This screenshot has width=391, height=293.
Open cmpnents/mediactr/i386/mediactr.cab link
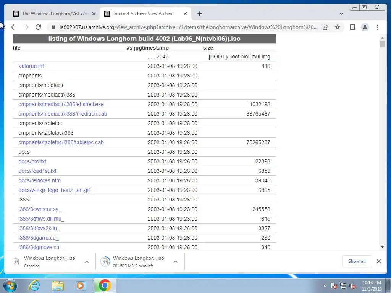pos(63,114)
